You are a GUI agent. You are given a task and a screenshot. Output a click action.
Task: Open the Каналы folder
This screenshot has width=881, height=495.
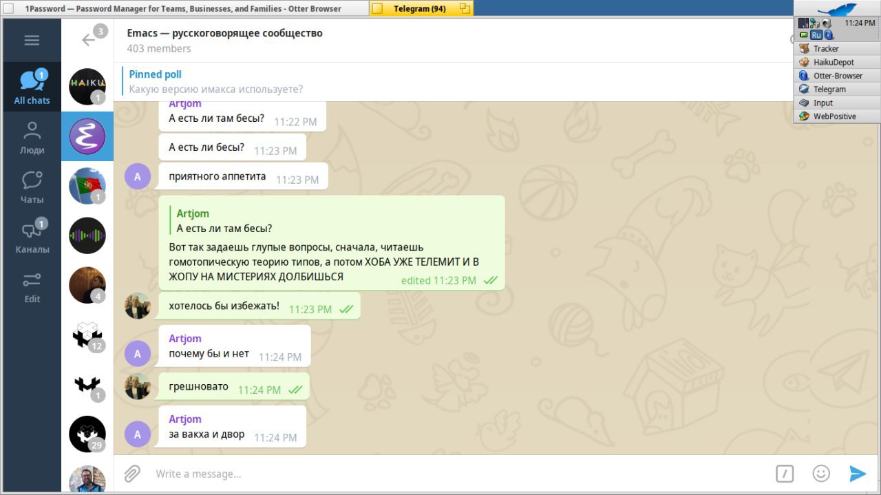point(32,237)
